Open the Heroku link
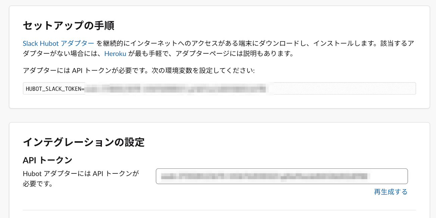 [x=115, y=54]
